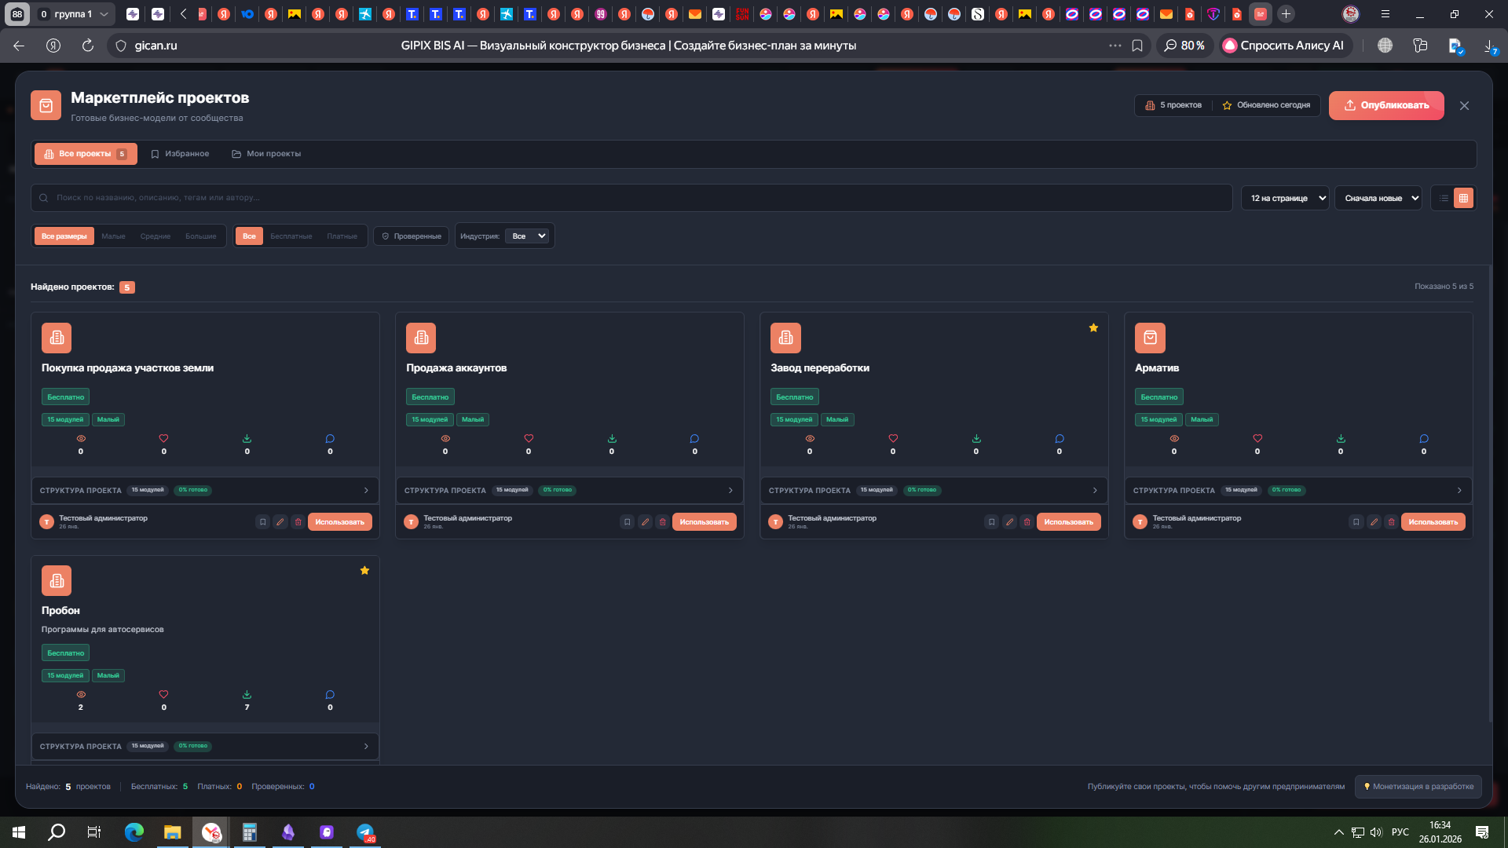The height and width of the screenshot is (848, 1508).
Task: Enable the Проверенные filter
Action: [x=412, y=236]
